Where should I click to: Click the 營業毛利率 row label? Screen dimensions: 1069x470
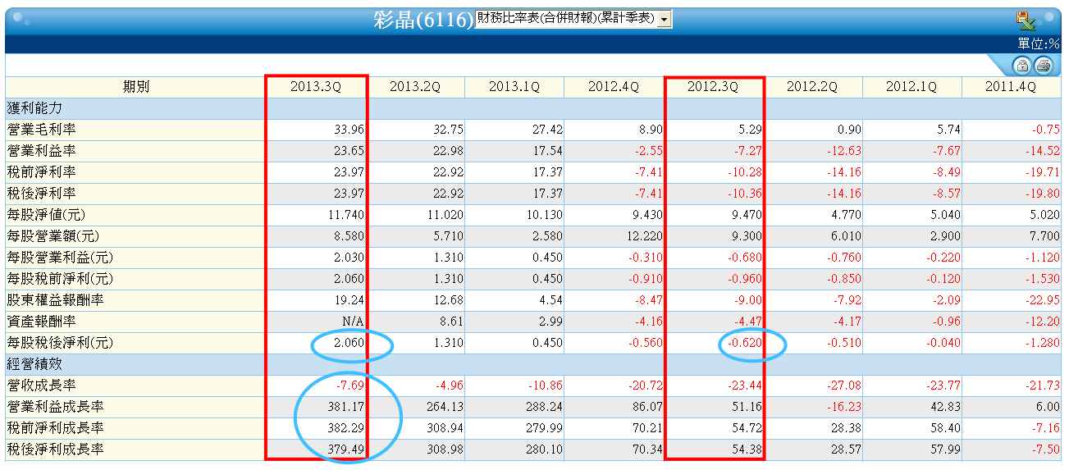click(x=41, y=129)
